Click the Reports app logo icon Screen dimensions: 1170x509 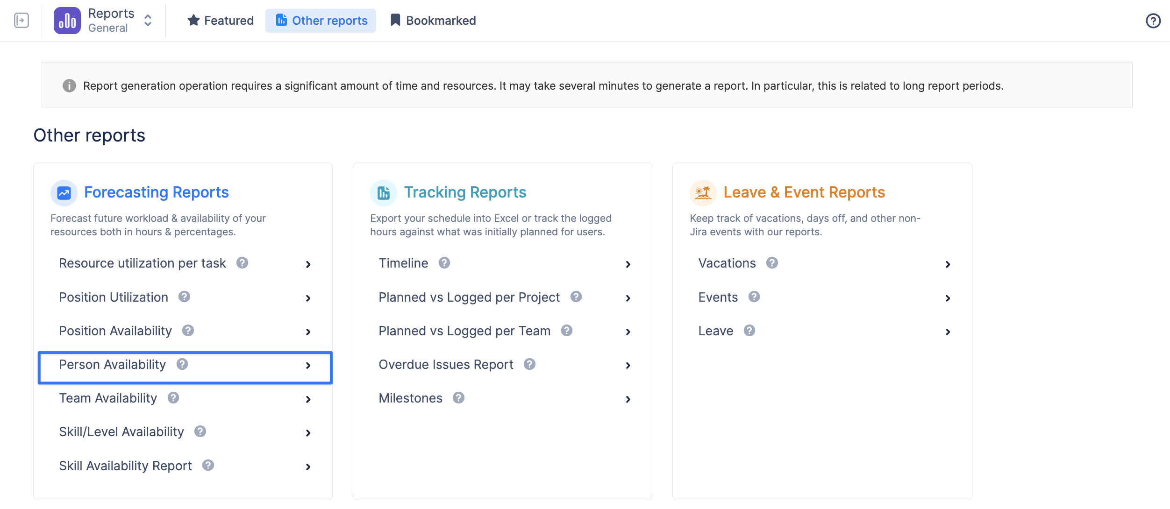coord(67,21)
